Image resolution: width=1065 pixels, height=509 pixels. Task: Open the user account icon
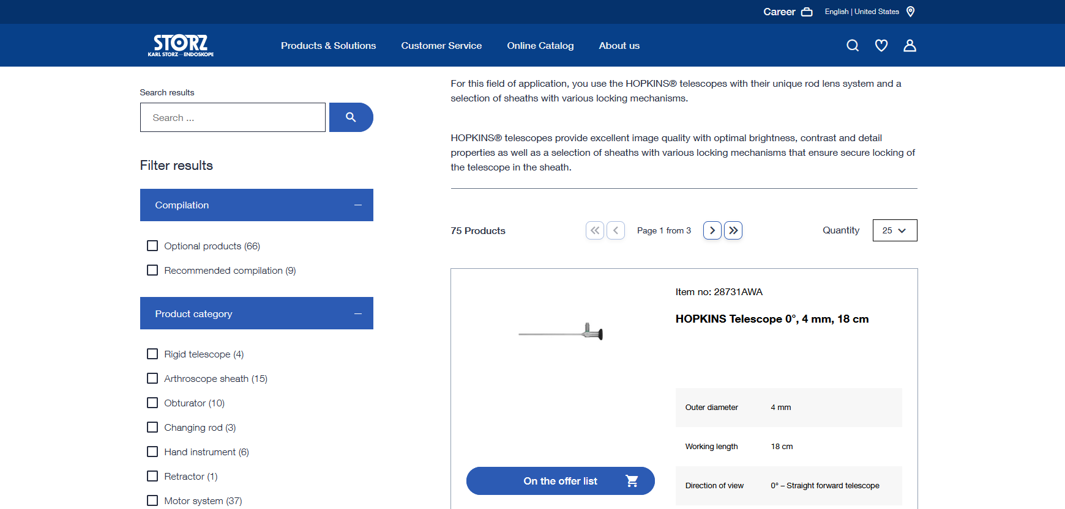(910, 45)
